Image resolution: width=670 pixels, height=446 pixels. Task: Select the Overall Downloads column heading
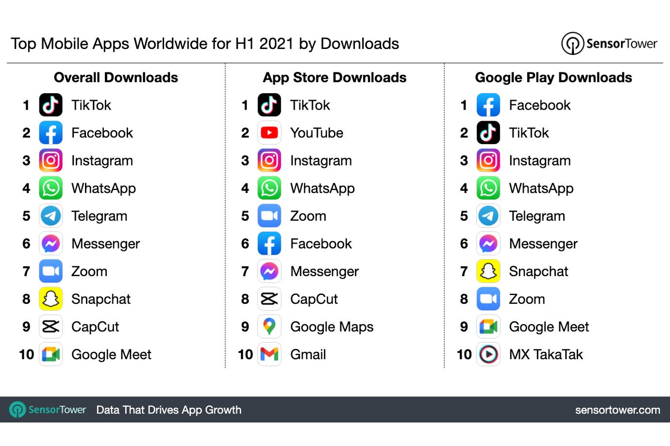(116, 78)
